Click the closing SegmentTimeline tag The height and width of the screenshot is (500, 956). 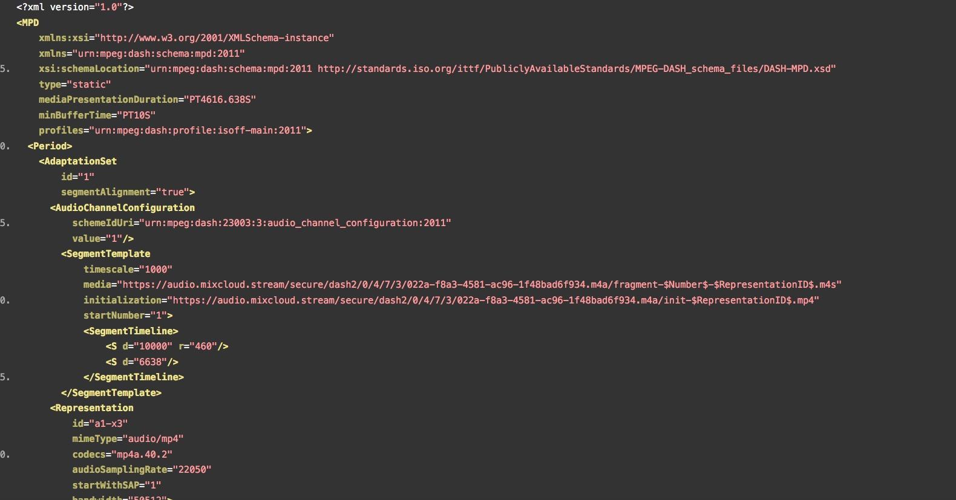pyautogui.click(x=133, y=377)
